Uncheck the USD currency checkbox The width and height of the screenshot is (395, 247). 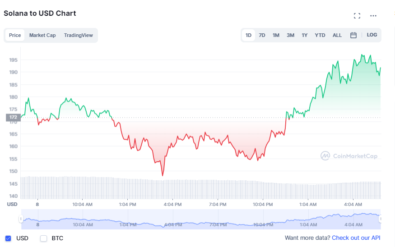point(8,238)
